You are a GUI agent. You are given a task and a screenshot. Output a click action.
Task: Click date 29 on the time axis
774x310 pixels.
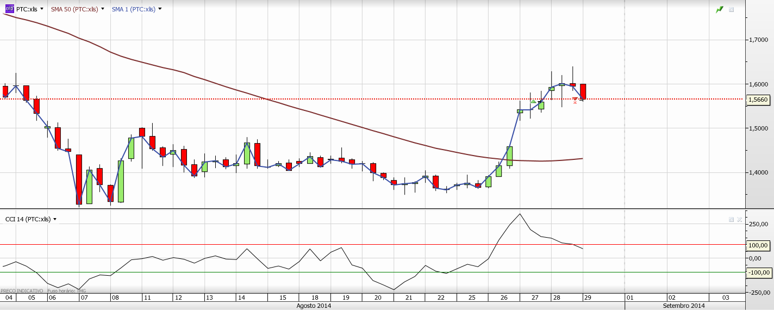click(587, 297)
